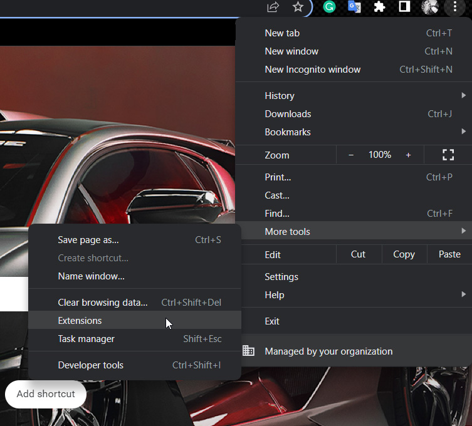
Task: Click Cut in the Edit row
Action: coord(359,254)
